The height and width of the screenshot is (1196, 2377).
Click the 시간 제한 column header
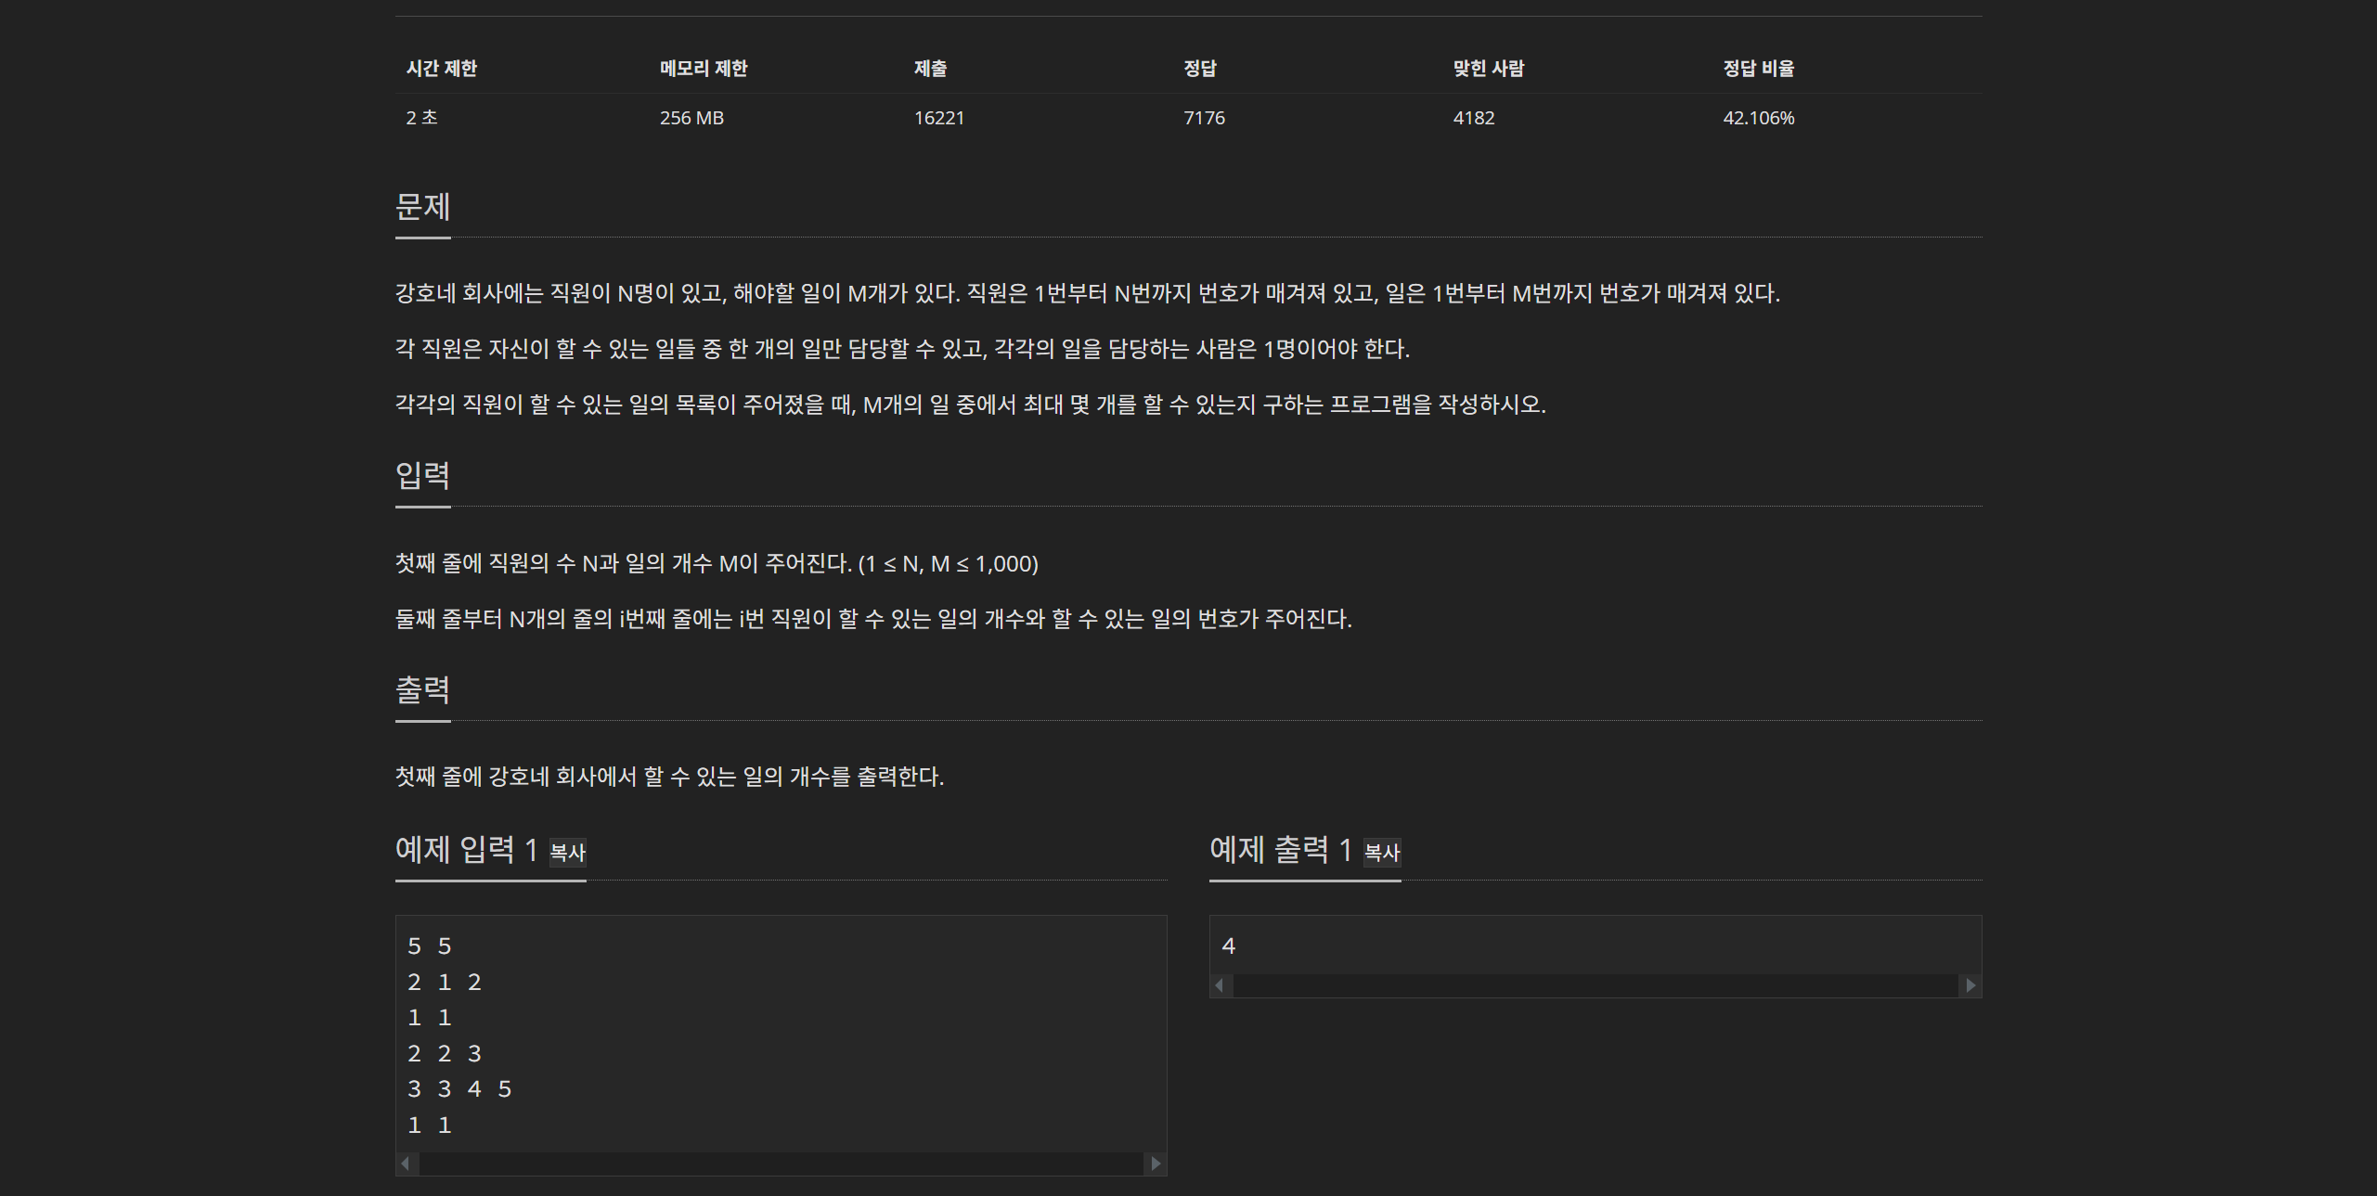[441, 68]
